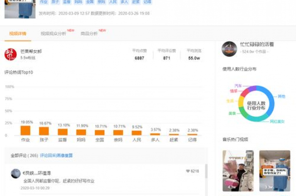
Task: Select the 人民 keyword tag at top
Action: tap(113, 2)
